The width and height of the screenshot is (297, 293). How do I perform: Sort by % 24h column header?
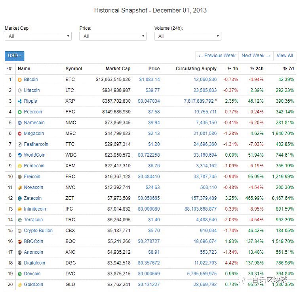point(257,69)
